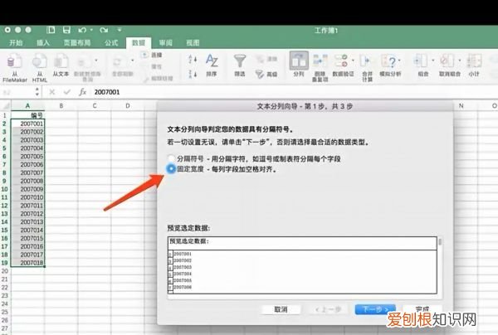Click header cell 编号 in A1
This screenshot has width=498, height=335.
pos(27,115)
